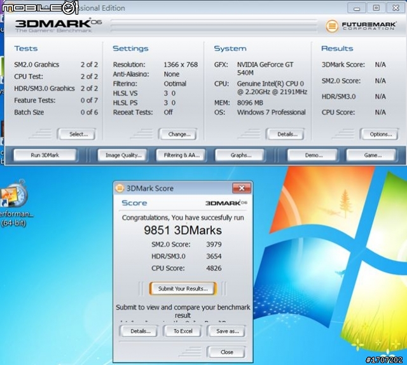Click the NVIDIA GeForce GT 540M text
Viewport: 407px width, 365px height.
click(x=265, y=69)
